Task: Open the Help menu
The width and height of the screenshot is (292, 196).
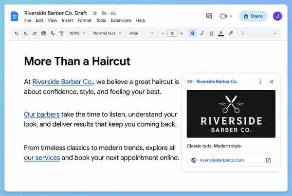Action: (141, 20)
